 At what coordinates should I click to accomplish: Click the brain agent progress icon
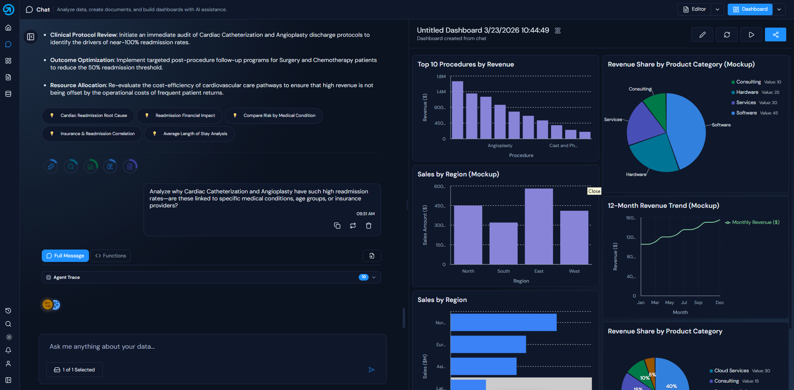point(110,166)
